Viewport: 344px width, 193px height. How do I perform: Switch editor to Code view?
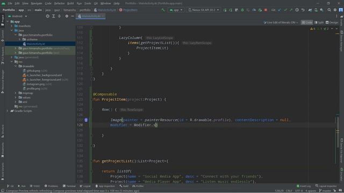(x=307, y=23)
